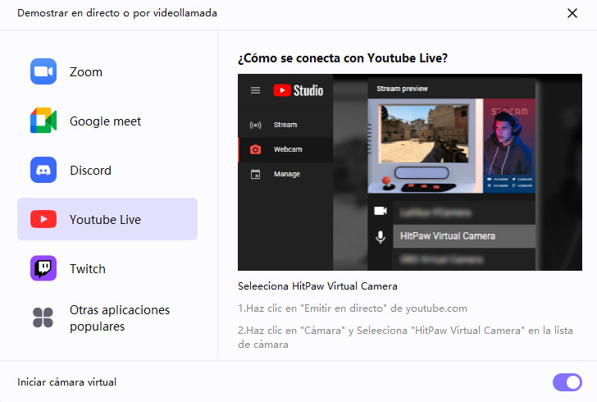Open the Twitch label entry
The width and height of the screenshot is (597, 402).
(x=88, y=268)
